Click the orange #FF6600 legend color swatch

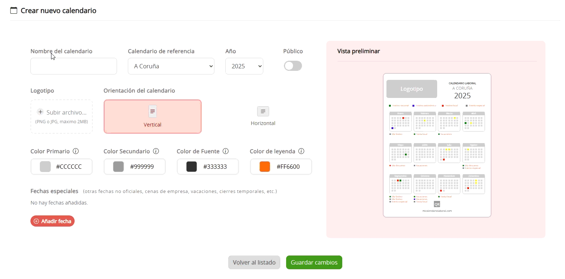pyautogui.click(x=264, y=167)
